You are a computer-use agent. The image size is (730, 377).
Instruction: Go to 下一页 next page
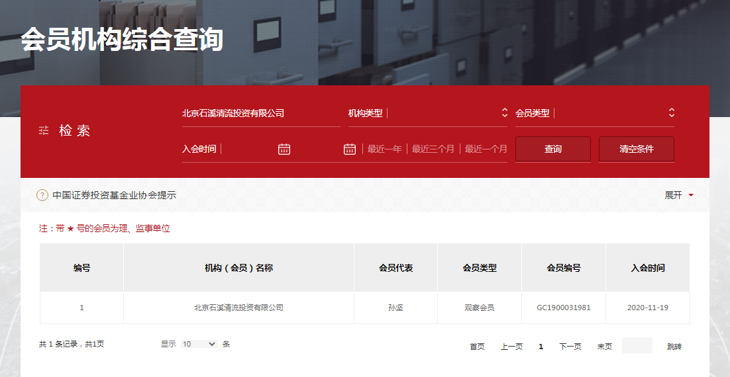point(570,347)
